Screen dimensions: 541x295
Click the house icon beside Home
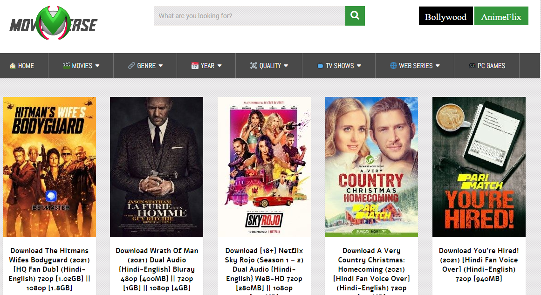click(13, 66)
